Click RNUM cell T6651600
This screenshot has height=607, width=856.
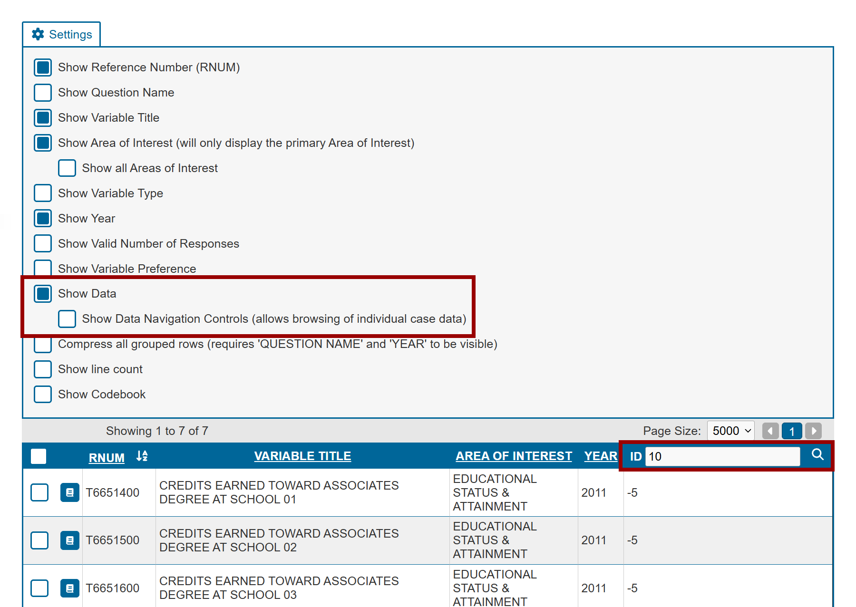click(113, 588)
